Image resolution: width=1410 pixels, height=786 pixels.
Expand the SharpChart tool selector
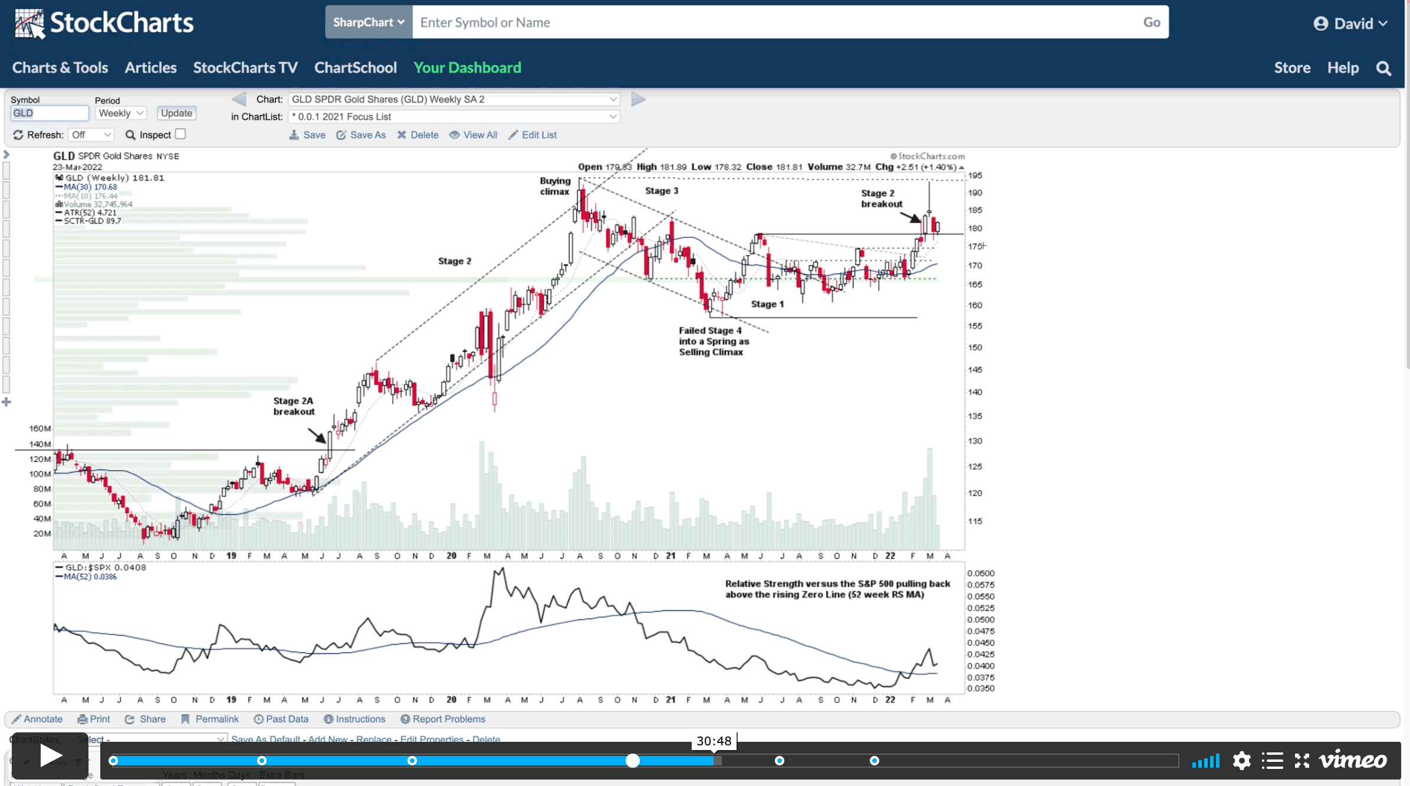pos(369,22)
